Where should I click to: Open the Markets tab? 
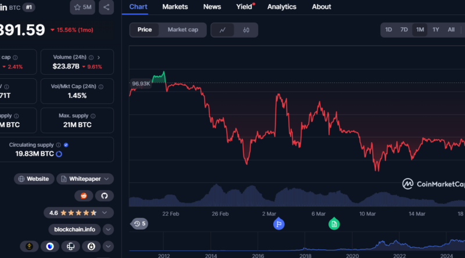pos(175,7)
